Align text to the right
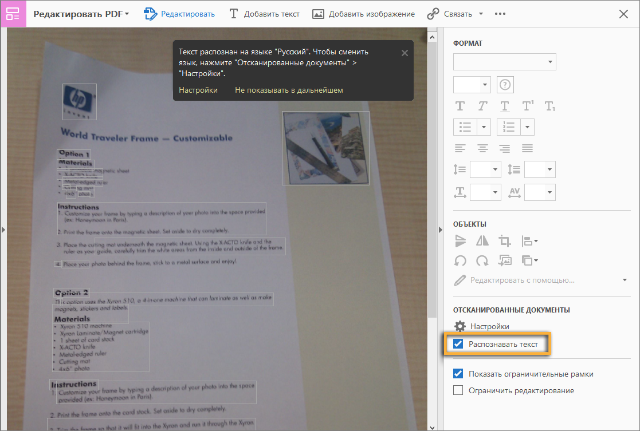640x431 pixels. click(x=505, y=148)
